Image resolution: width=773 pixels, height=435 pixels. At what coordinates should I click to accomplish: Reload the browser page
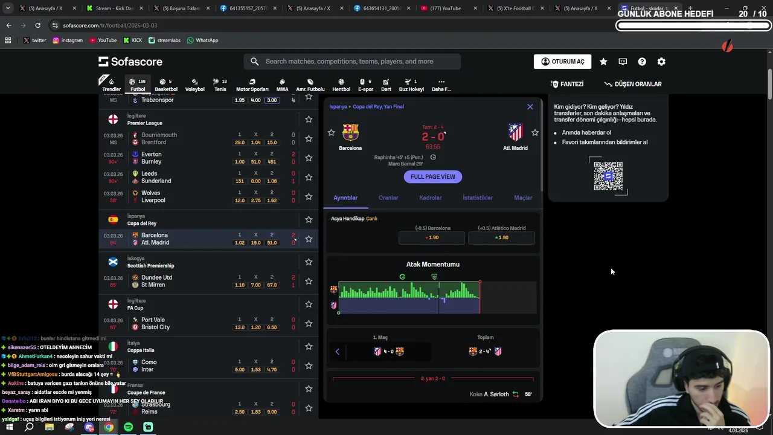coord(37,25)
